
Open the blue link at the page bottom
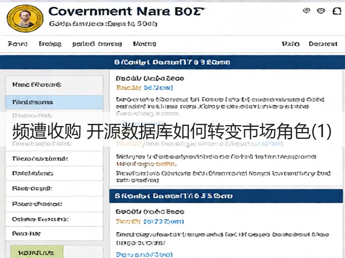click(x=144, y=255)
